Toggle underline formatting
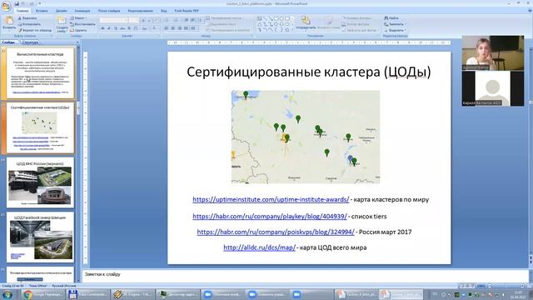The height and width of the screenshot is (300, 533). click(x=116, y=28)
